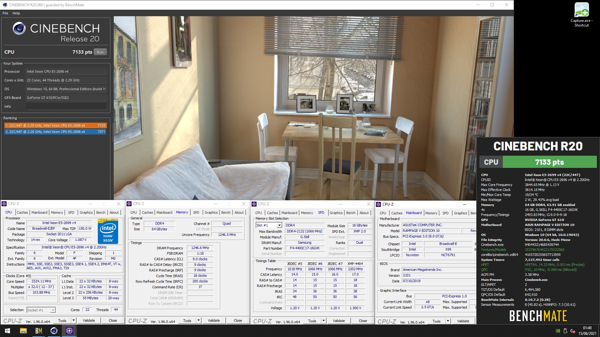Open BenchMate from the taskbar
Viewport: 600px width, 337px height.
[39, 331]
